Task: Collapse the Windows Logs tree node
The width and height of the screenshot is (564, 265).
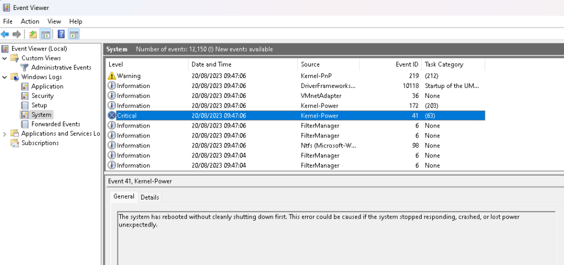Action: pos(4,77)
